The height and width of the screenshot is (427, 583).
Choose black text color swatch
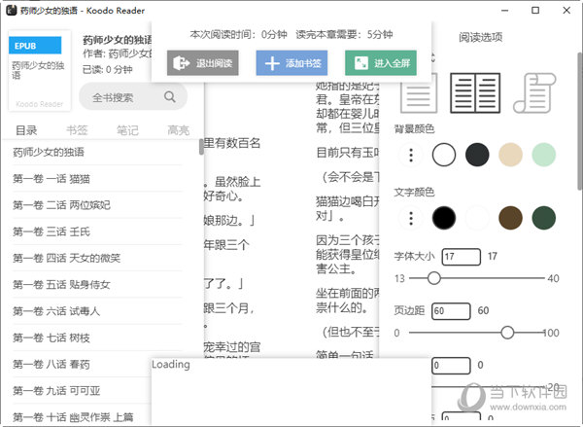click(x=444, y=218)
